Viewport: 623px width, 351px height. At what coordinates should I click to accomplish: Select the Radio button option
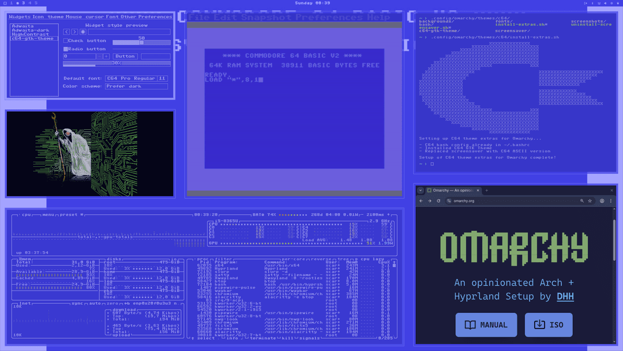(65, 48)
